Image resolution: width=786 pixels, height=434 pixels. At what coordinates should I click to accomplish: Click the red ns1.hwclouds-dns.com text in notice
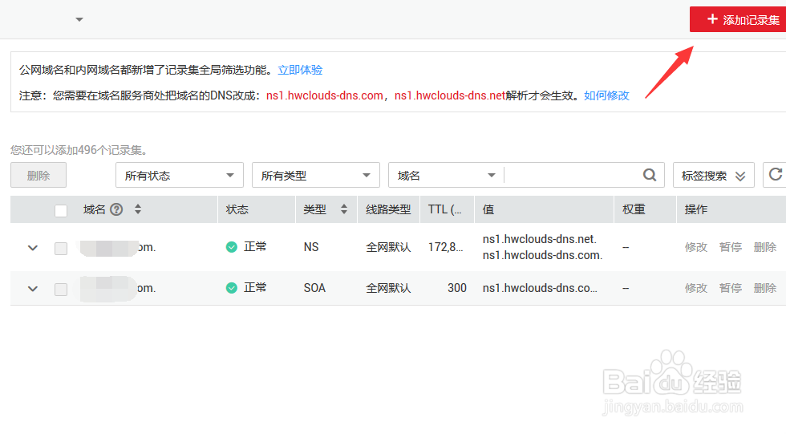click(325, 95)
